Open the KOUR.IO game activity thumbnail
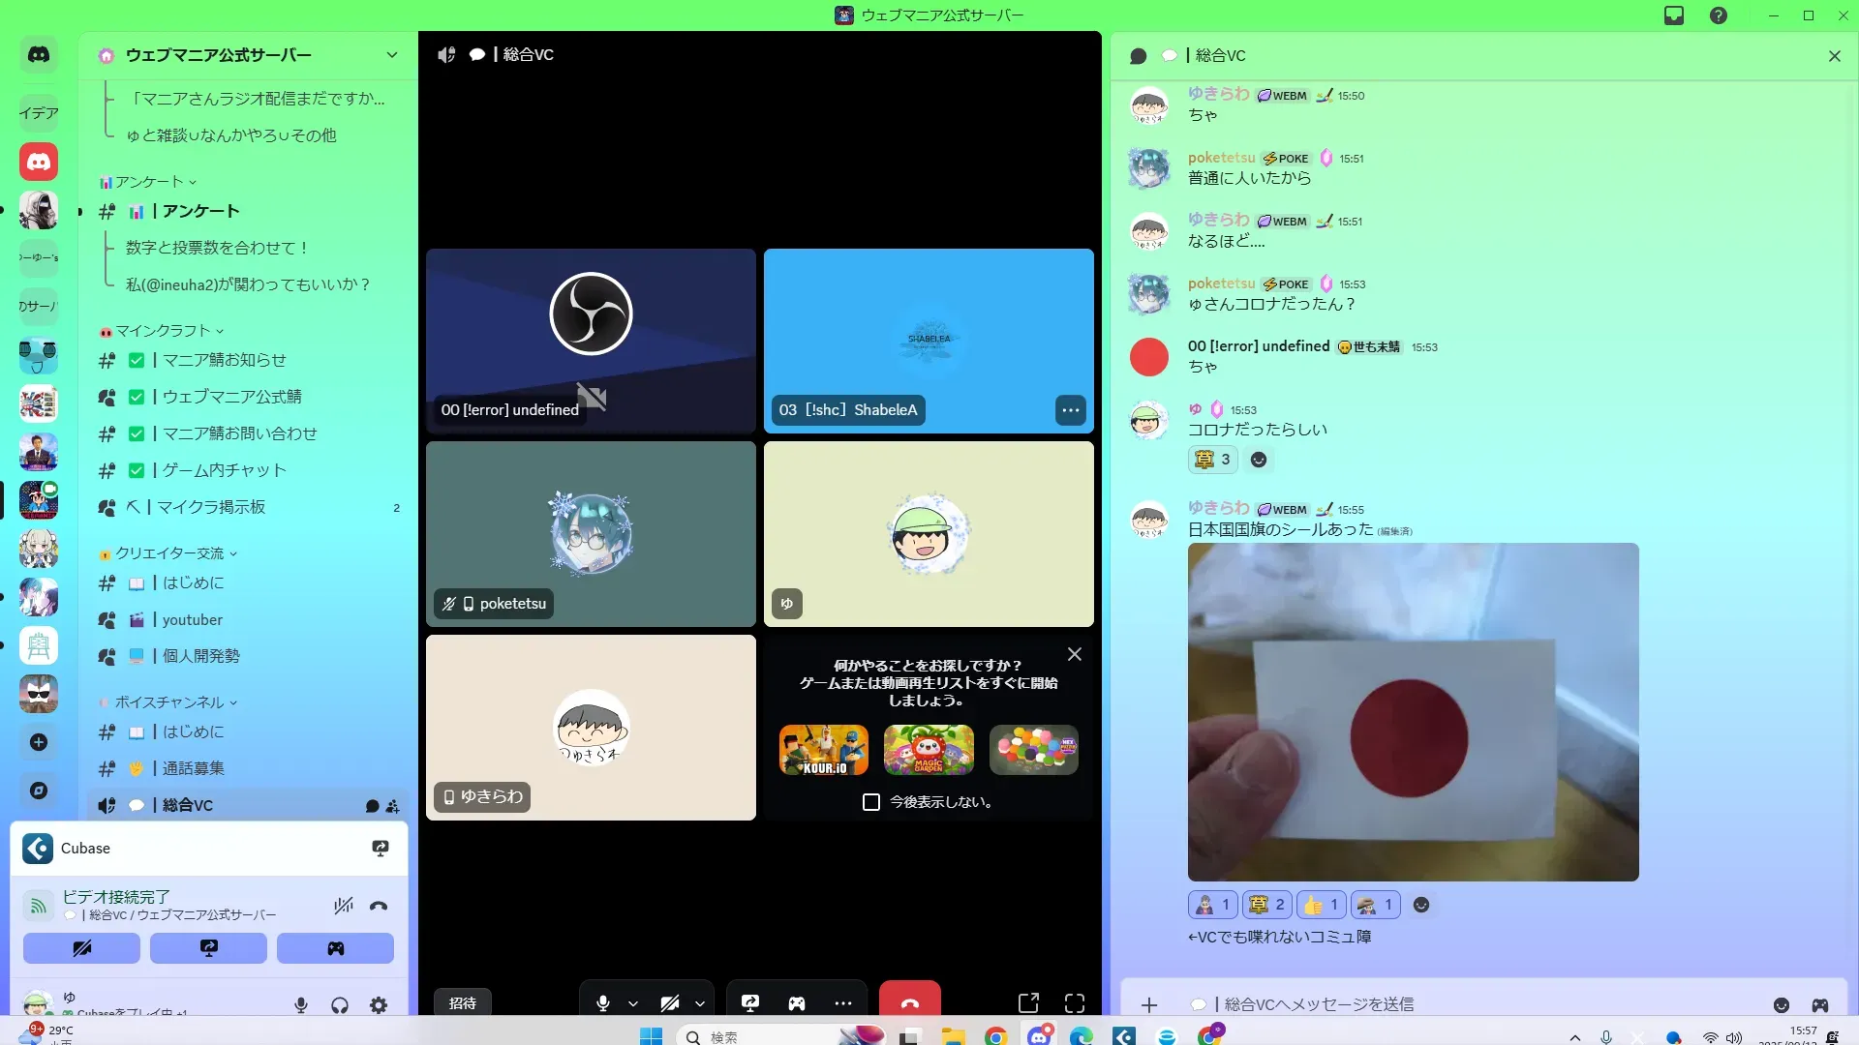Viewport: 1859px width, 1045px height. pyautogui.click(x=824, y=750)
